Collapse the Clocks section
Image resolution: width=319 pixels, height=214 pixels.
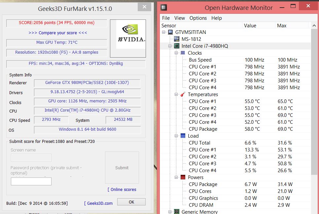176,53
